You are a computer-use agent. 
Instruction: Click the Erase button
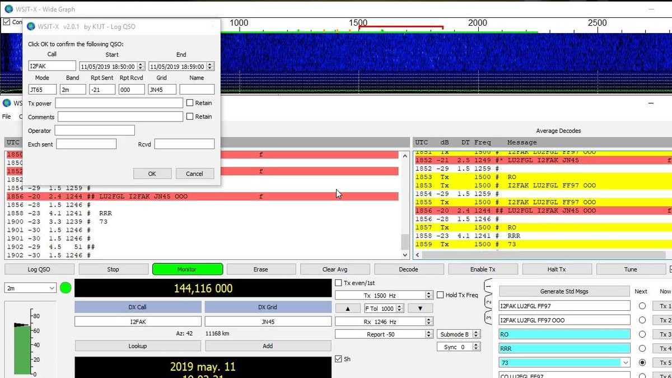261,269
